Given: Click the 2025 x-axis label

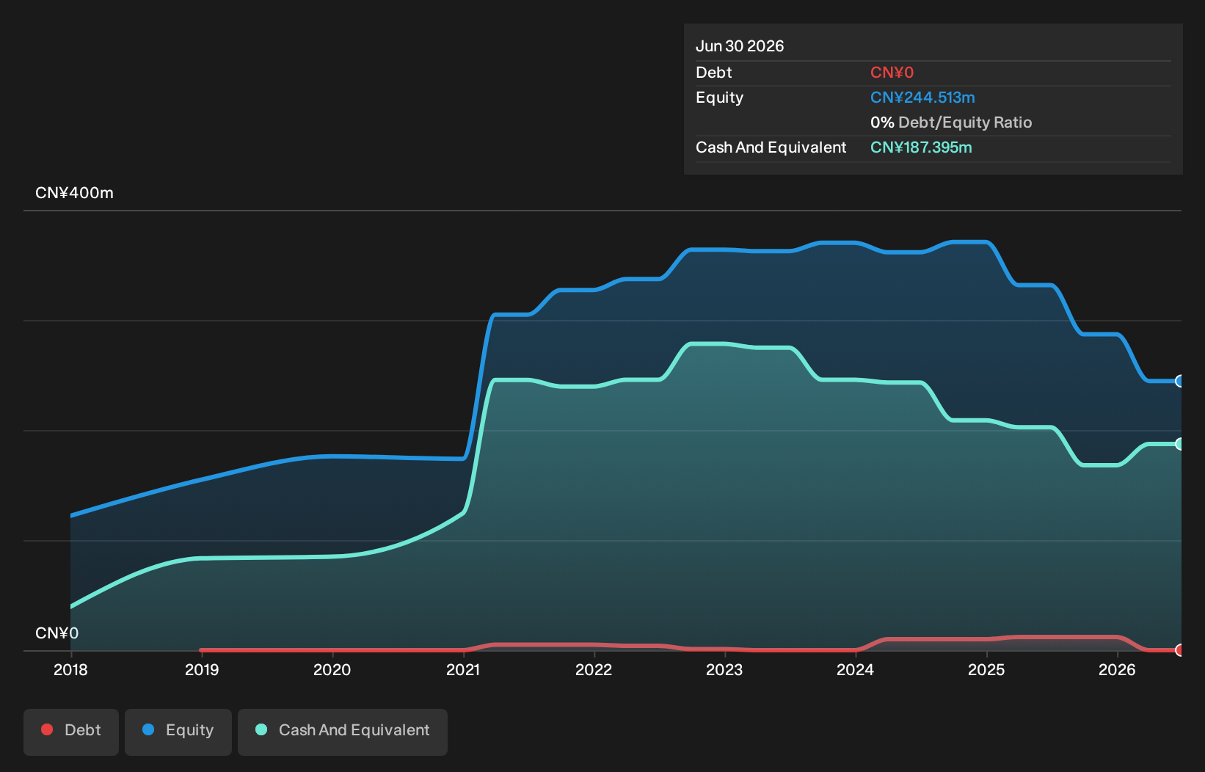Looking at the screenshot, I should click(x=986, y=669).
